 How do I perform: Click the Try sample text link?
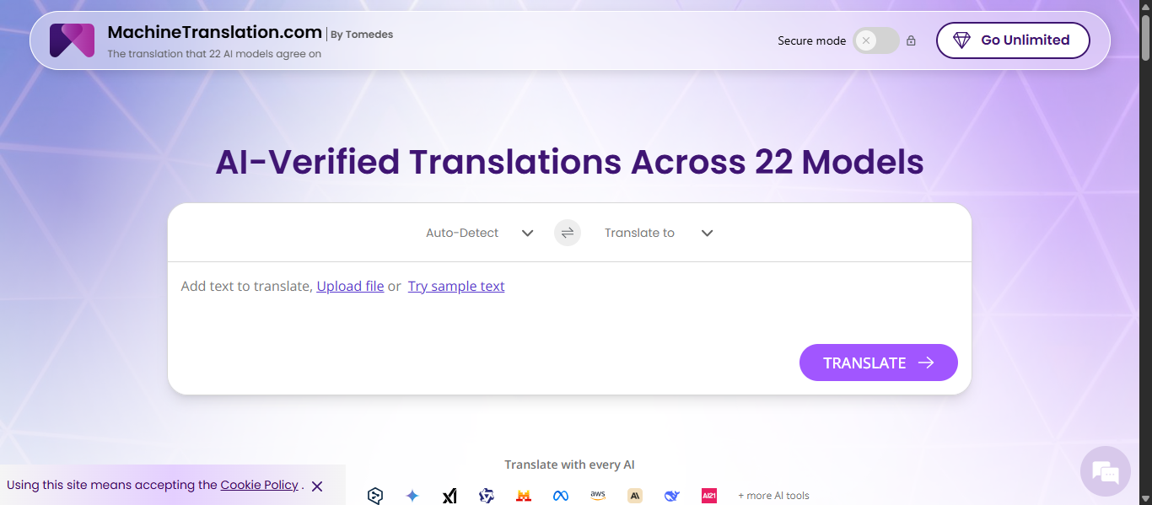point(456,286)
